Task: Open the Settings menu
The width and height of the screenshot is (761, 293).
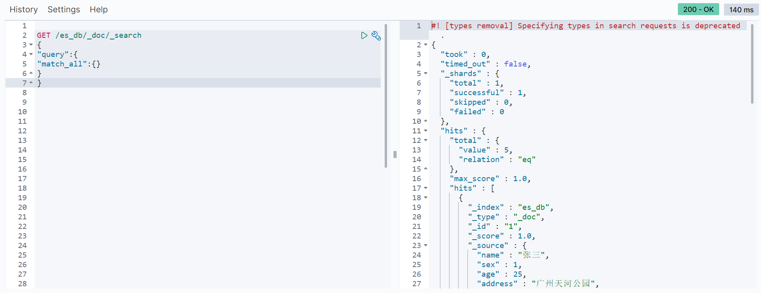Action: click(x=64, y=10)
